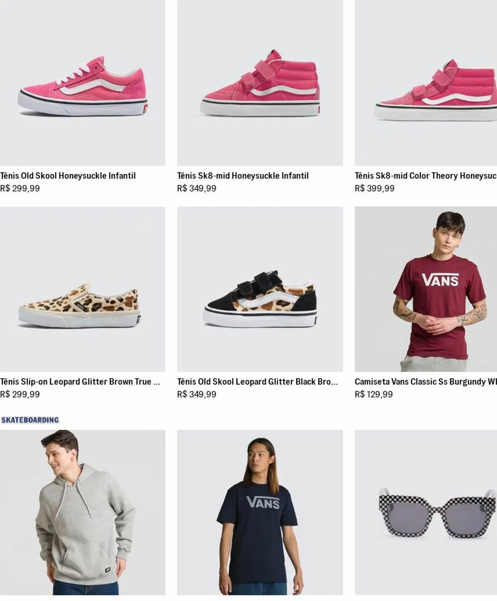This screenshot has height=601, width=497.
Task: Open the burgundy Vans t-shirt photo
Action: (x=426, y=289)
